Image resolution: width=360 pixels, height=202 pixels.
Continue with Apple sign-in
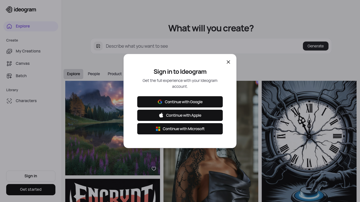tap(180, 115)
